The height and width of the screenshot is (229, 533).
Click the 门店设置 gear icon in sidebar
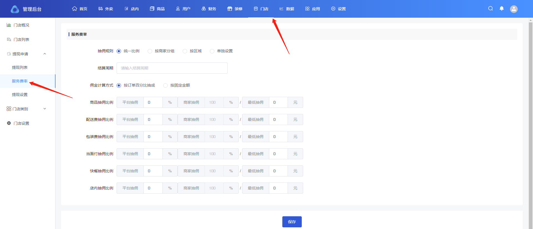tap(9, 123)
